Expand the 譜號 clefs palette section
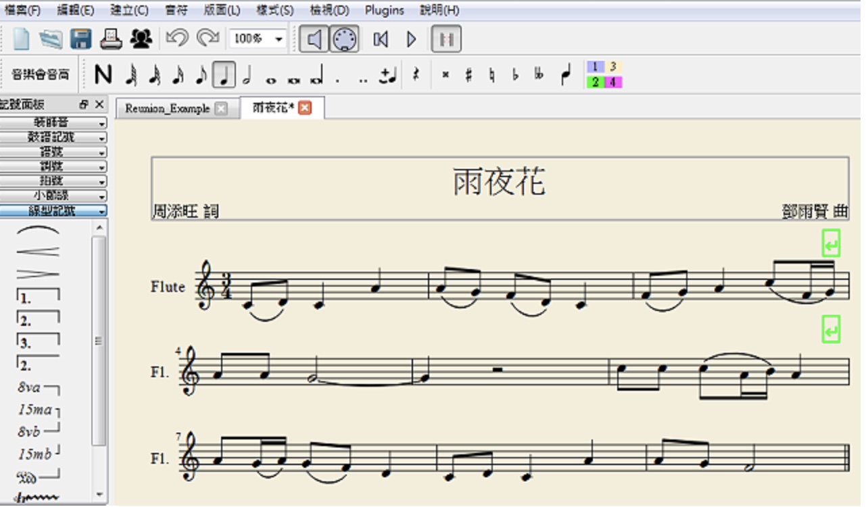 tap(53, 152)
